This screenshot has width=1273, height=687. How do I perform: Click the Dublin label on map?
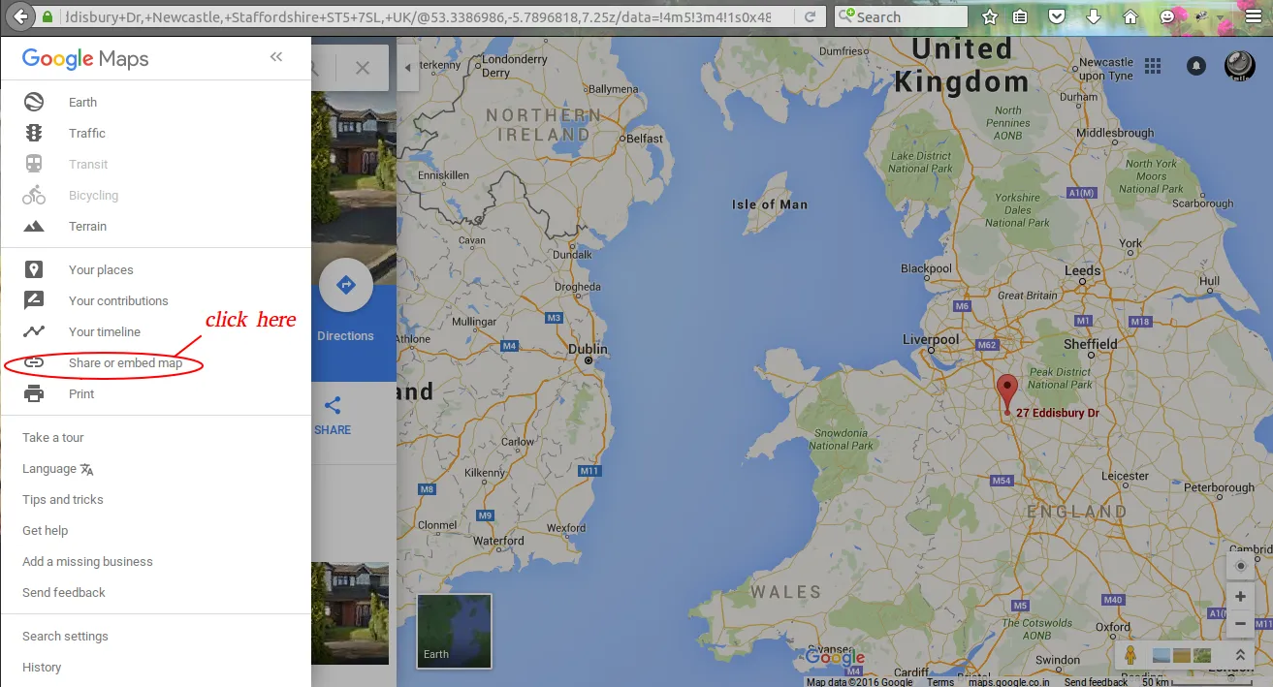click(588, 349)
